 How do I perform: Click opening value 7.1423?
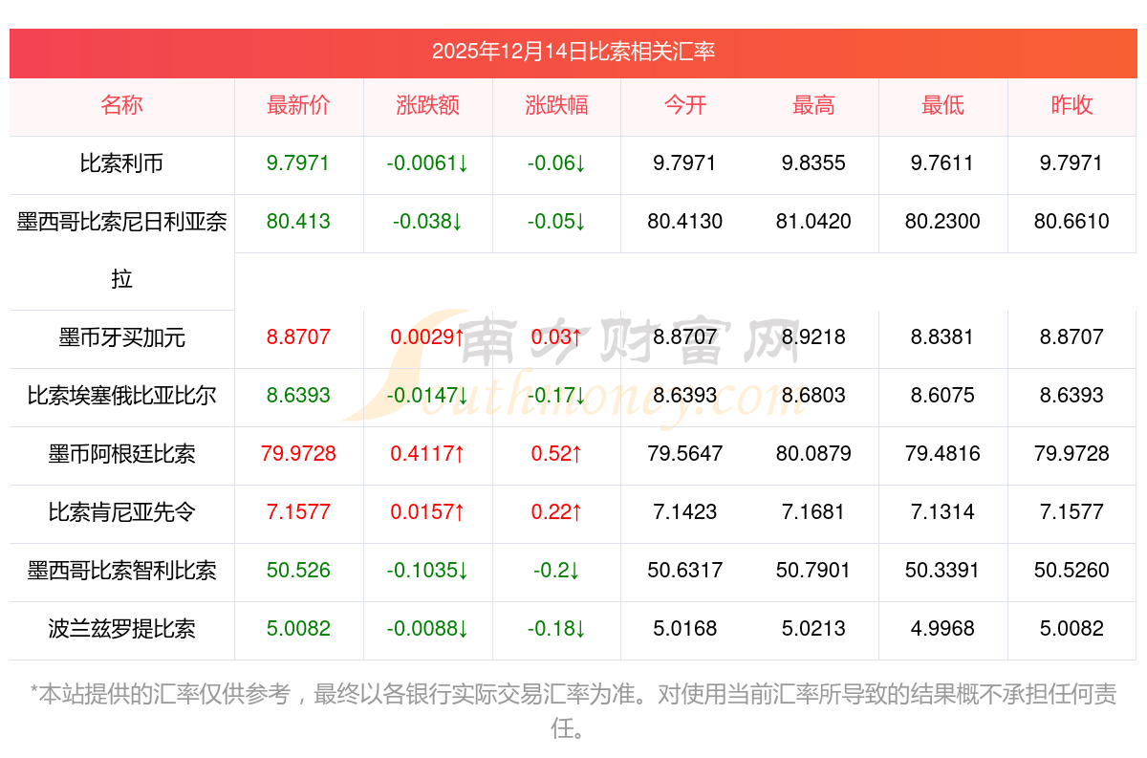(685, 512)
